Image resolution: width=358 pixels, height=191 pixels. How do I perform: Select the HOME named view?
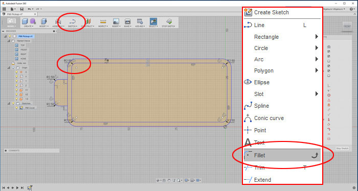[x=24, y=59]
